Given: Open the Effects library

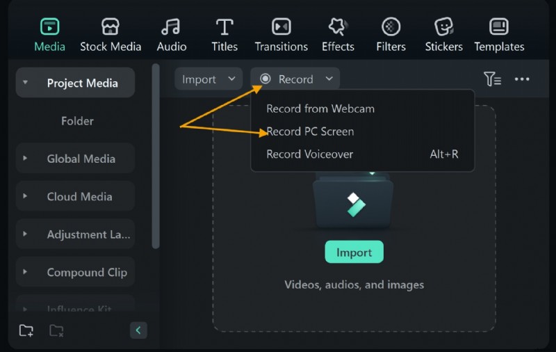Looking at the screenshot, I should tap(338, 35).
